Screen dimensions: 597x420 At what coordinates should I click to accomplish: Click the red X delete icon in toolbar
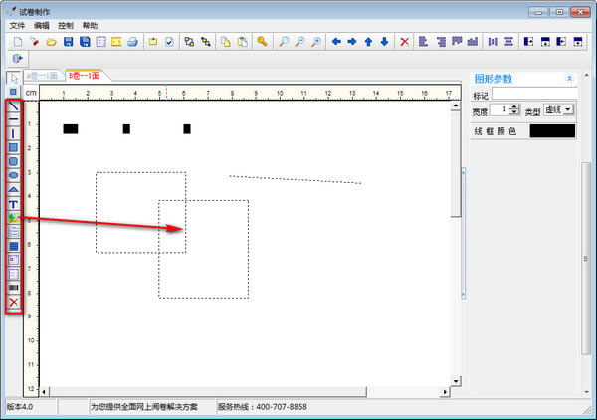point(404,42)
